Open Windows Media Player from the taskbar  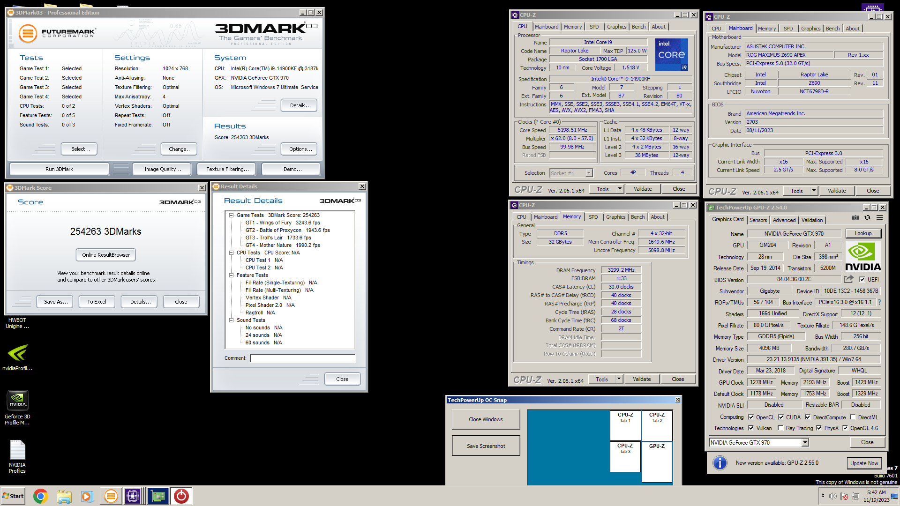pyautogui.click(x=87, y=496)
